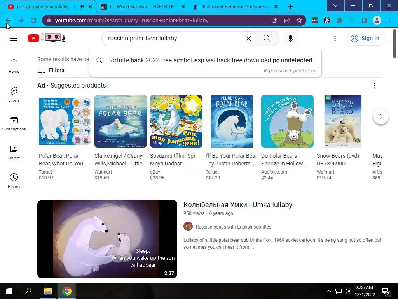Open the Windows Start menu
This screenshot has width=398, height=299.
9,291
